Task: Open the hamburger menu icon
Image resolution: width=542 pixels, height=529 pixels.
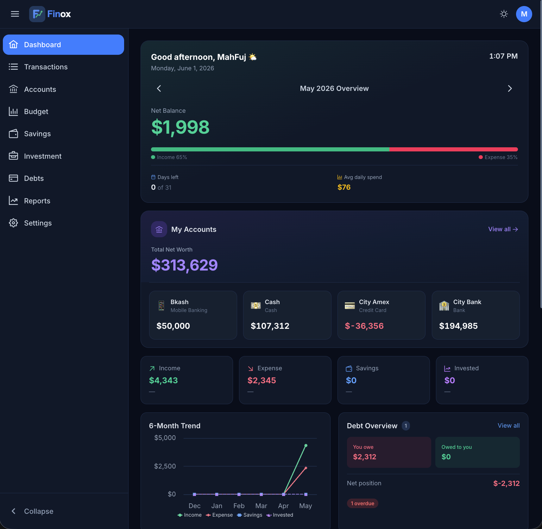Action: tap(15, 14)
